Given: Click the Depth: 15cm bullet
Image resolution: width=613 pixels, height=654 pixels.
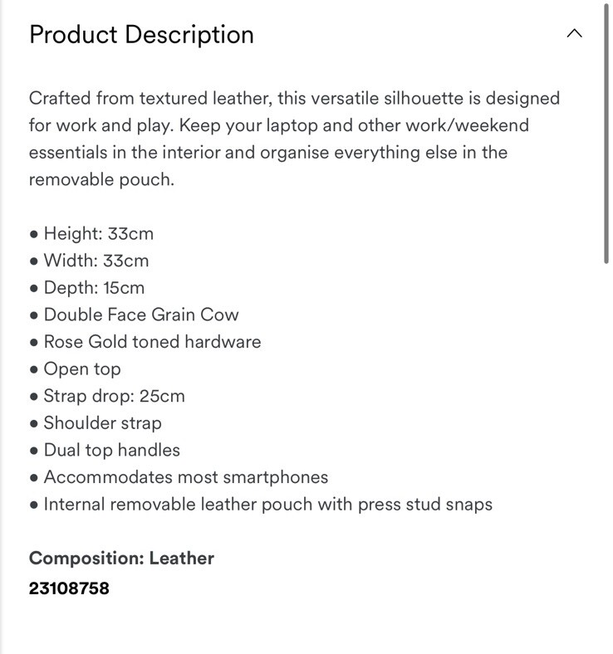Looking at the screenshot, I should click(87, 288).
